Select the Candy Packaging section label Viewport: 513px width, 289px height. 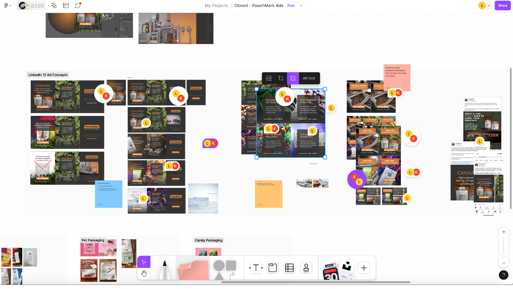[x=208, y=240]
